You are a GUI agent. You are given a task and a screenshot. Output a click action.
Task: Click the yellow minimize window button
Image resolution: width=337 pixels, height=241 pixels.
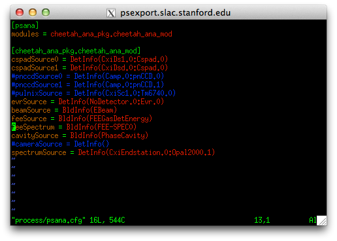coord(33,12)
